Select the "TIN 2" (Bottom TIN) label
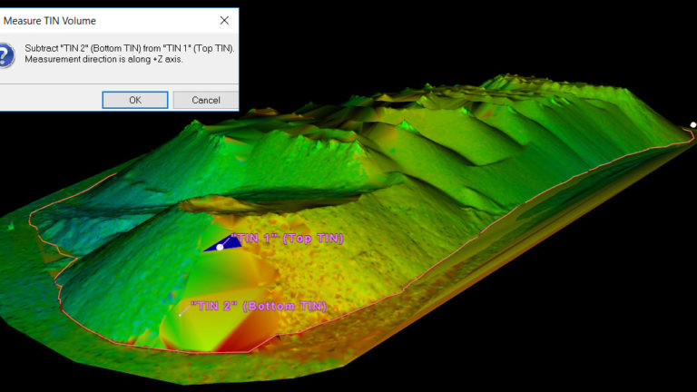Screen dimensions: 697x392 click(259, 307)
